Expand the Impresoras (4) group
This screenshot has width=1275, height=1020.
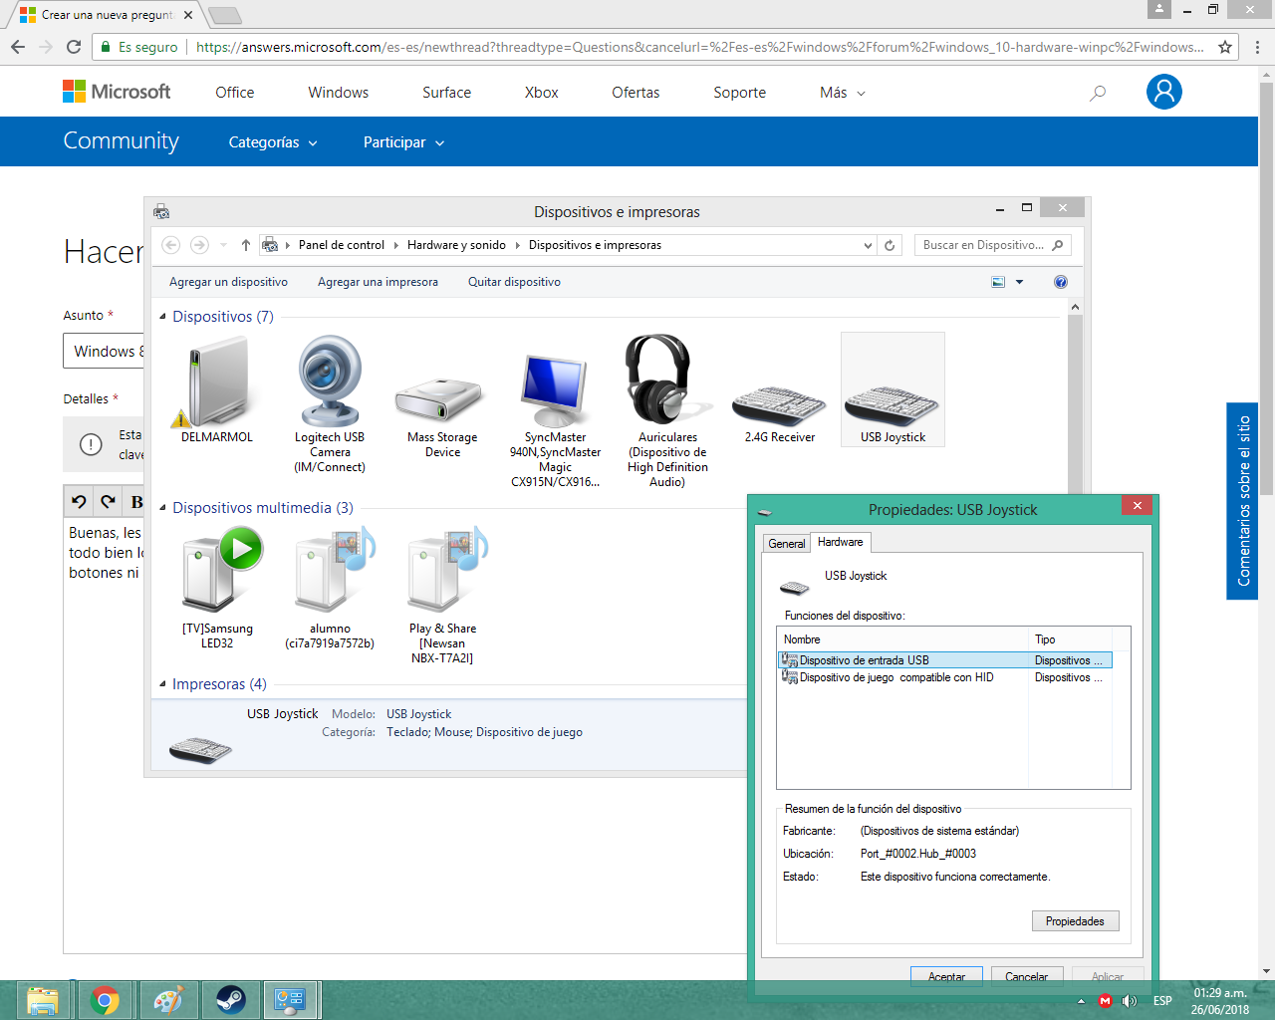[x=163, y=684]
